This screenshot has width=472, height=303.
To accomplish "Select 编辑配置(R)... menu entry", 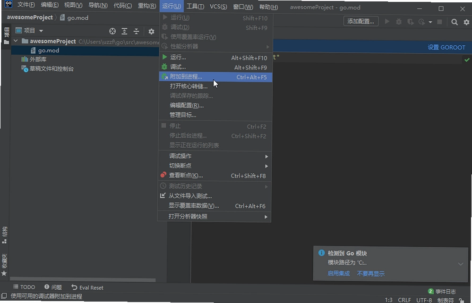I will [x=215, y=106].
